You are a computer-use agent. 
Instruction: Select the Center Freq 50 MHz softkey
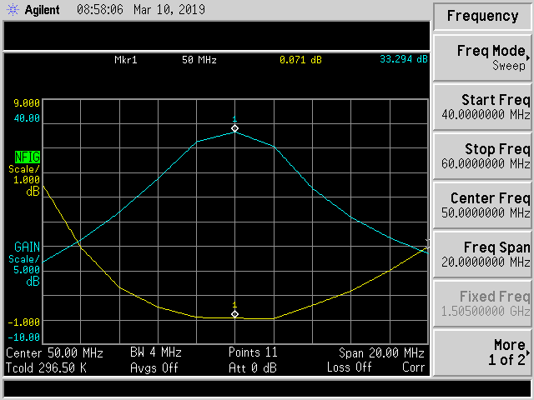[482, 206]
